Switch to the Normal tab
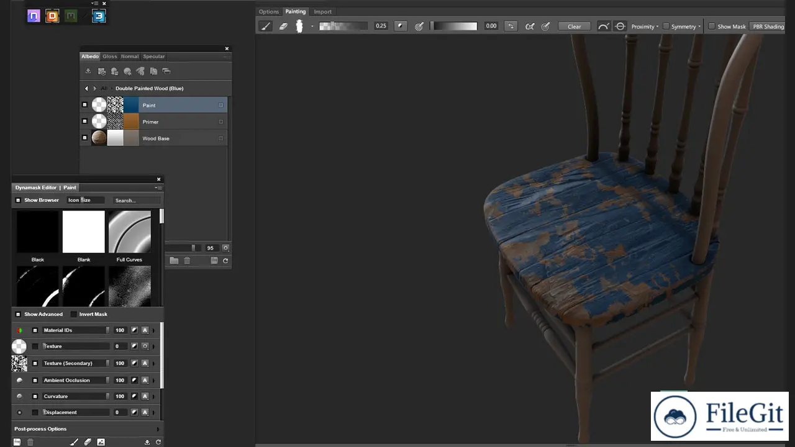The image size is (795, 447). point(130,56)
